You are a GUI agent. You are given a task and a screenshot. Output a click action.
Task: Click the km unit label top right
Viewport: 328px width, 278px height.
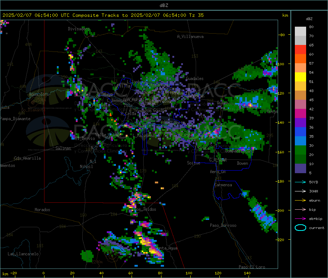click(x=285, y=15)
